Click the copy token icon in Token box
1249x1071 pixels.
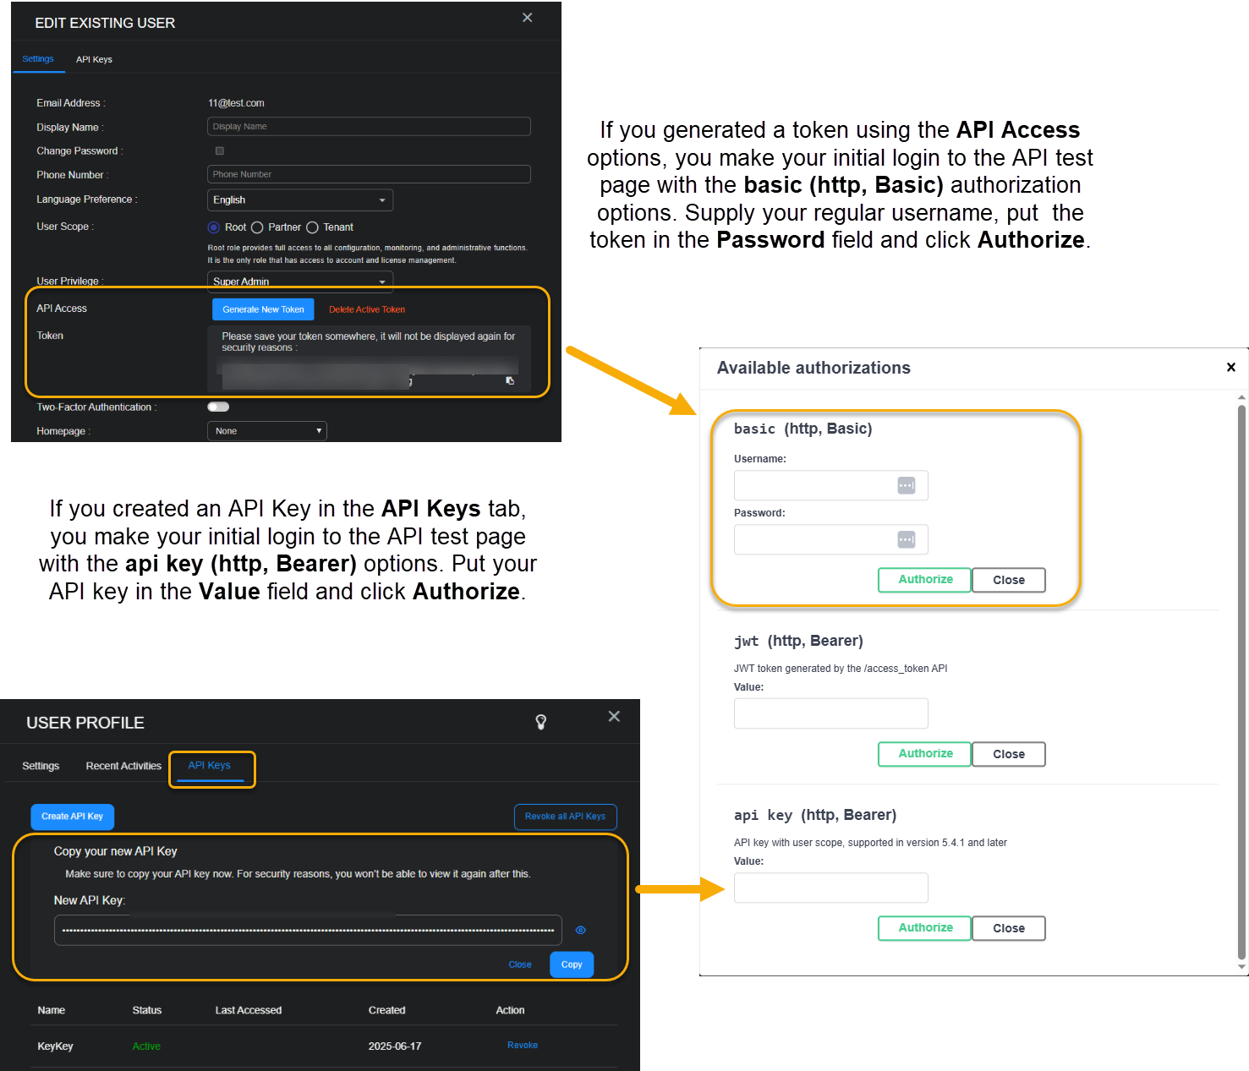pyautogui.click(x=510, y=381)
